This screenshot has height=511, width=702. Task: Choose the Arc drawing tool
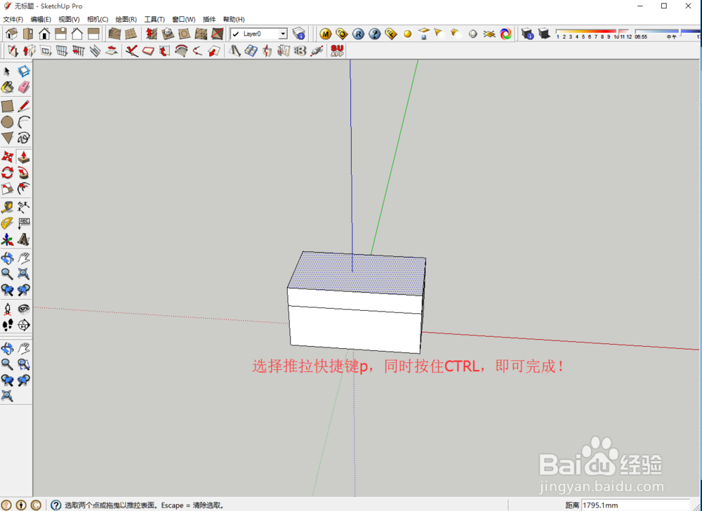pyautogui.click(x=24, y=121)
